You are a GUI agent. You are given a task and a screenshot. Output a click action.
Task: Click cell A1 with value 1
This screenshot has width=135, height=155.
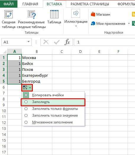[x=14, y=58]
